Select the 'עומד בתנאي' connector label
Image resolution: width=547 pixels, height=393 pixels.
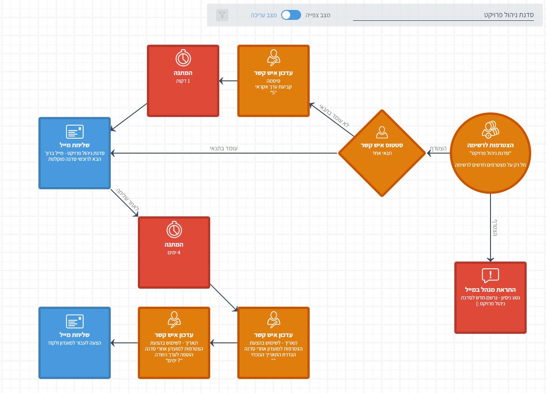tap(223, 148)
